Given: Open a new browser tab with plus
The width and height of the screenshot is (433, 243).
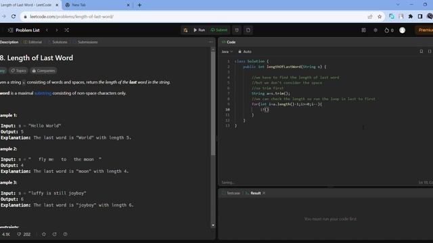Looking at the screenshot, I should tap(140, 5).
